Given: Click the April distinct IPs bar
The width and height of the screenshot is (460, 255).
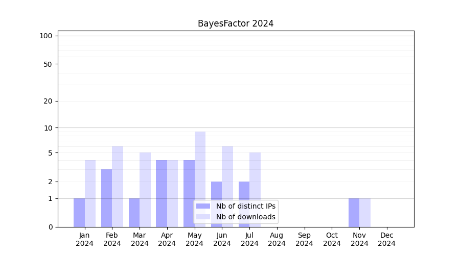Looking at the screenshot, I should (x=162, y=193).
